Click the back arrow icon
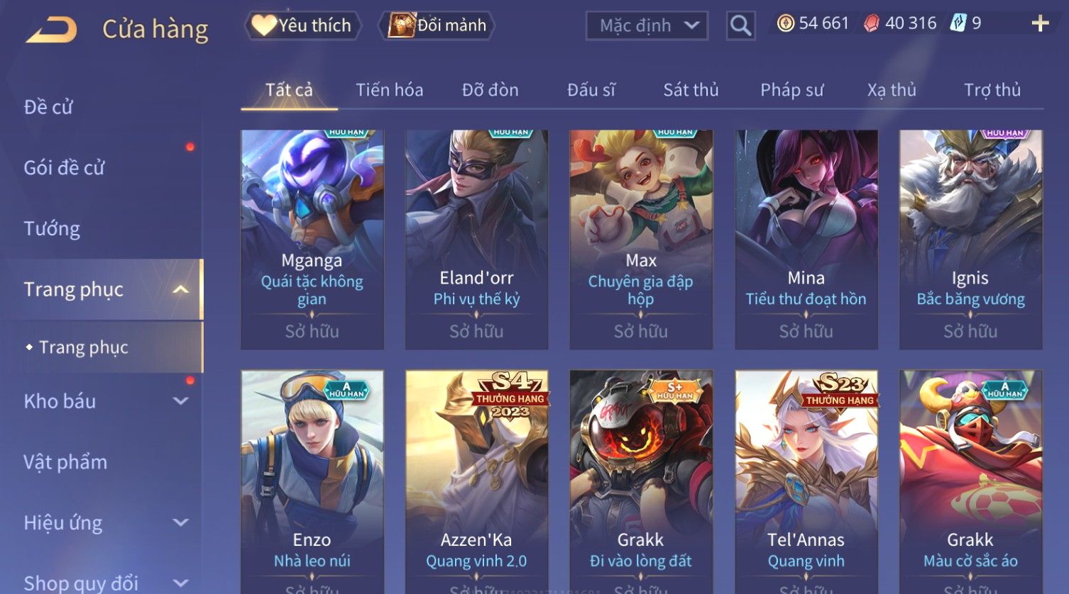The image size is (1069, 594). pyautogui.click(x=51, y=30)
